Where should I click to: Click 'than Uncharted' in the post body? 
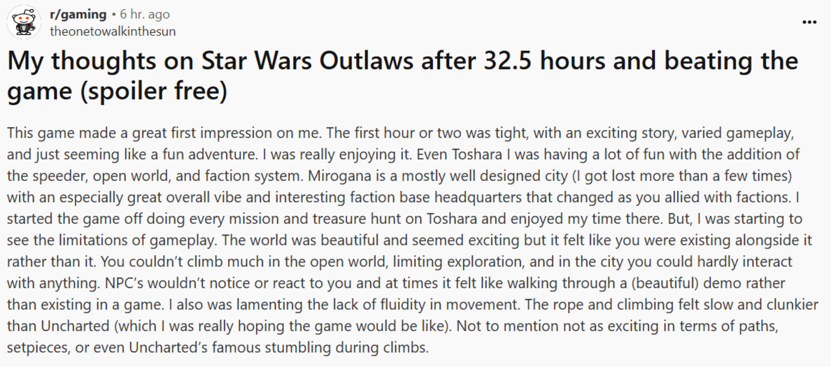(x=58, y=327)
